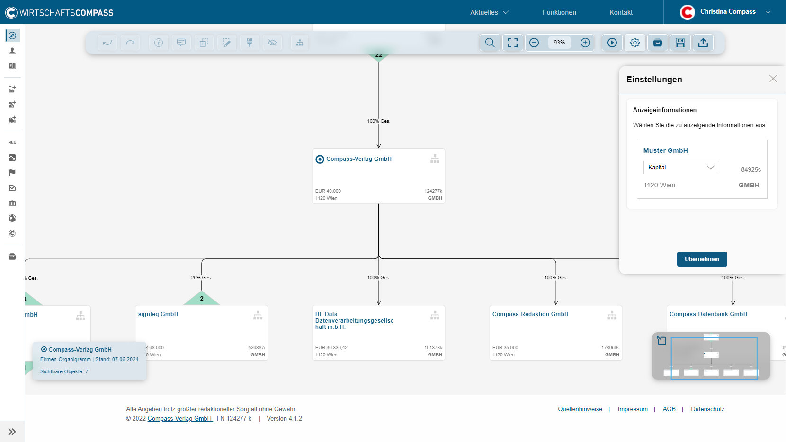Click the hierarchy layout toolbar icon
Screen dimensions: 786x442
[x=300, y=43]
